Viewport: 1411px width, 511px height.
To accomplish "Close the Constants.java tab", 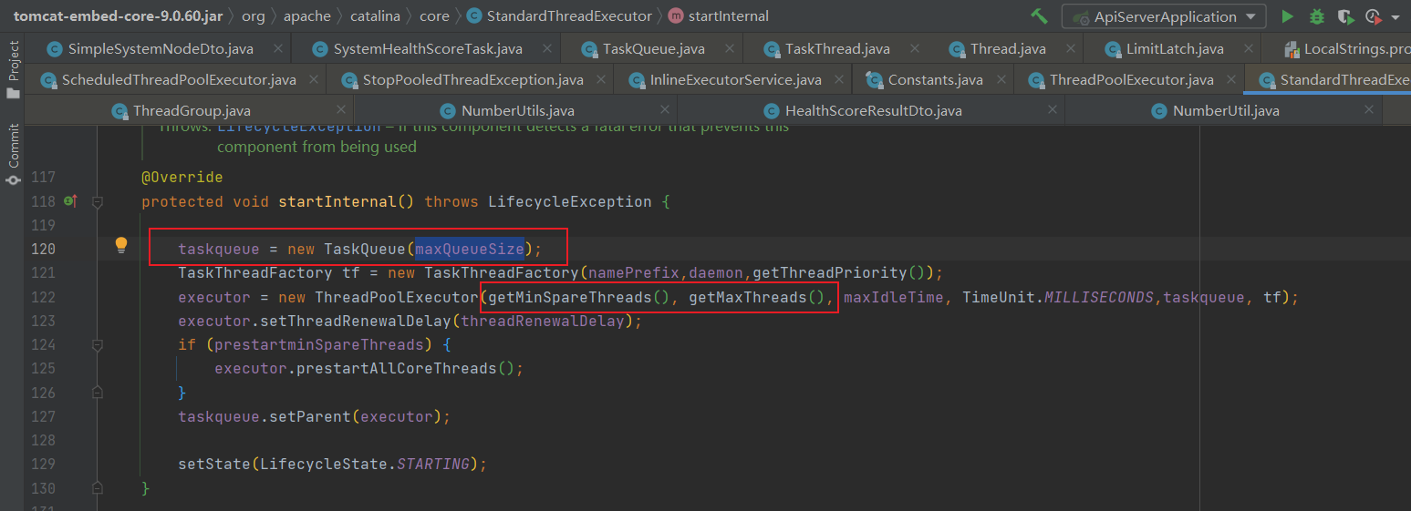I will coord(1001,80).
